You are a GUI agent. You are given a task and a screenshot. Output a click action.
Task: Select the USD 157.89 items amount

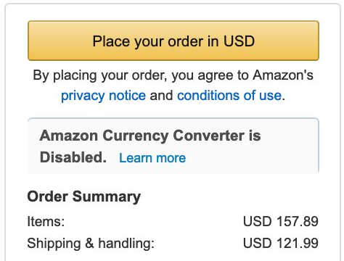tap(281, 221)
